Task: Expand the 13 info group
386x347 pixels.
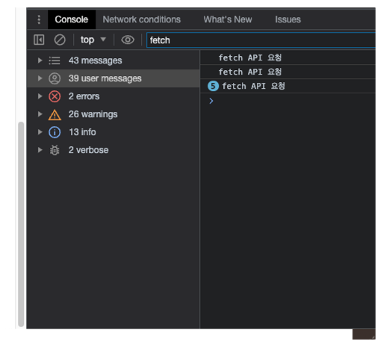Action: click(40, 132)
